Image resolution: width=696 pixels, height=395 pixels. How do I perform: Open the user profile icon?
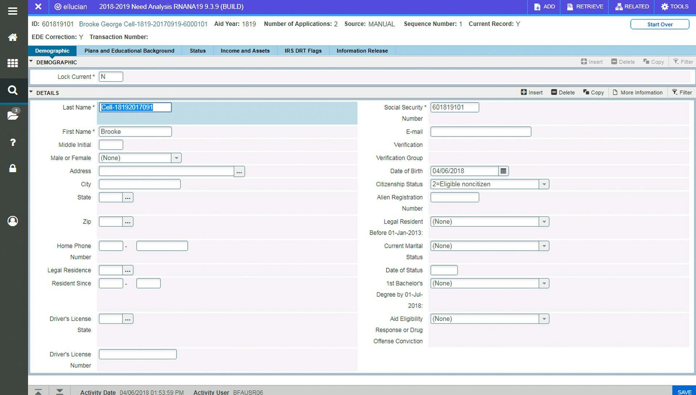tap(13, 221)
